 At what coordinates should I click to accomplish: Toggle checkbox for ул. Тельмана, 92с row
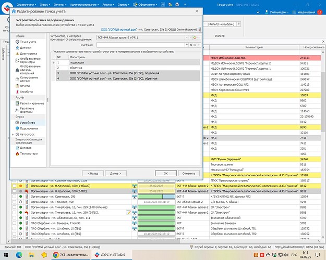click(14, 203)
